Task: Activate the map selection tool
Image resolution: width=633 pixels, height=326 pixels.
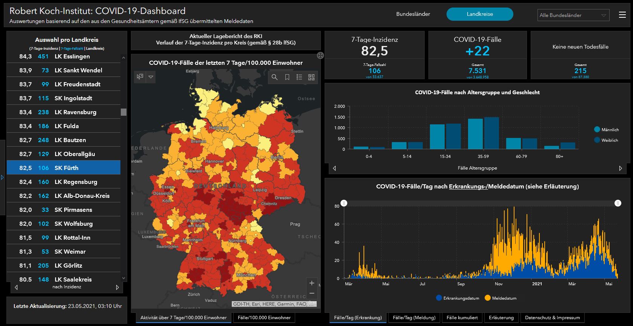Action: pyautogui.click(x=140, y=77)
